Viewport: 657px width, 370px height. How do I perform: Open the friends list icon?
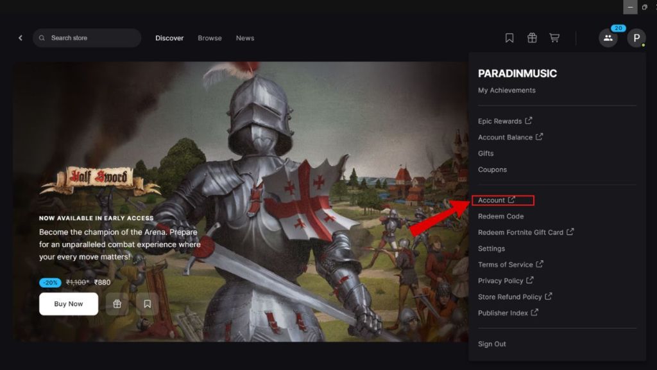click(x=608, y=38)
